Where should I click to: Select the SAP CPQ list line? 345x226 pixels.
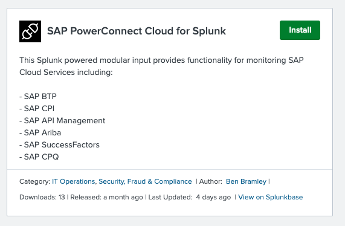click(39, 157)
